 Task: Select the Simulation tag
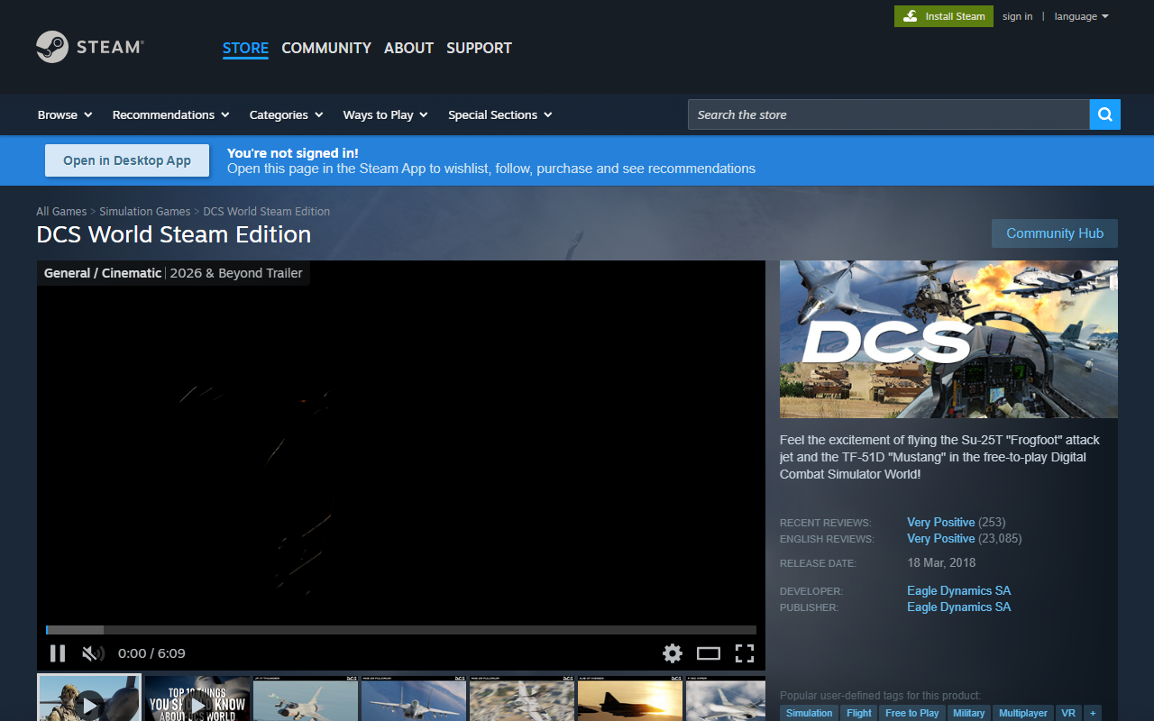pyautogui.click(x=809, y=713)
